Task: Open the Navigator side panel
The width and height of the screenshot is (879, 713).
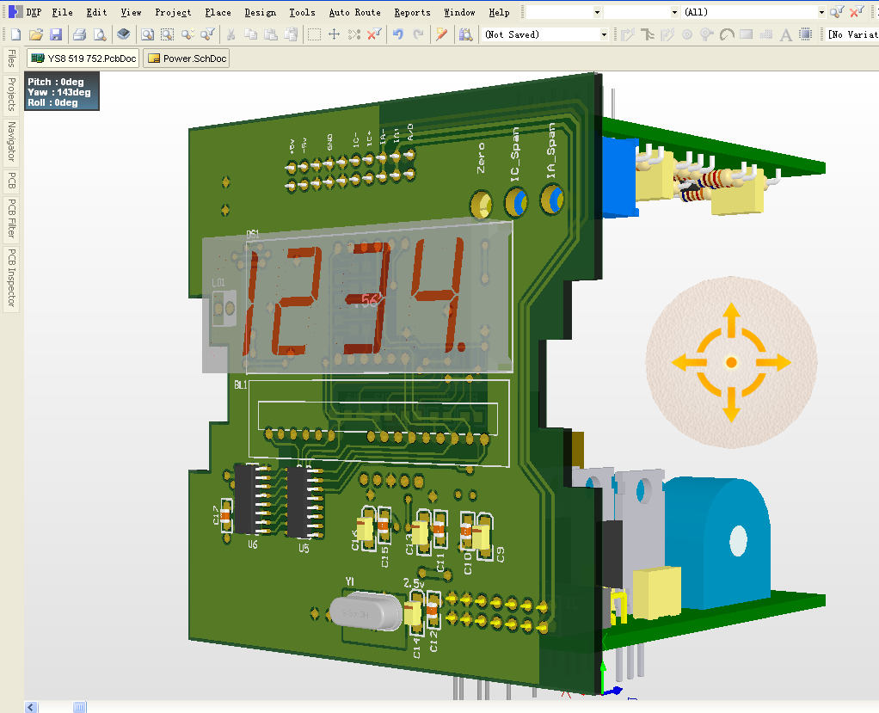Action: (x=11, y=142)
